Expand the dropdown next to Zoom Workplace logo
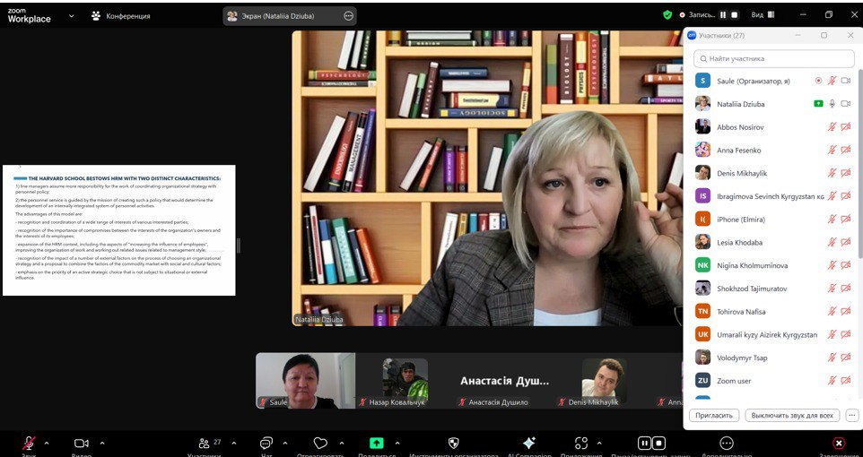863x457 pixels. [x=72, y=16]
